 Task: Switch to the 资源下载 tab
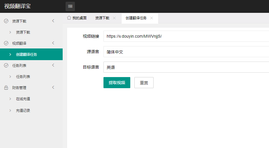102,18
